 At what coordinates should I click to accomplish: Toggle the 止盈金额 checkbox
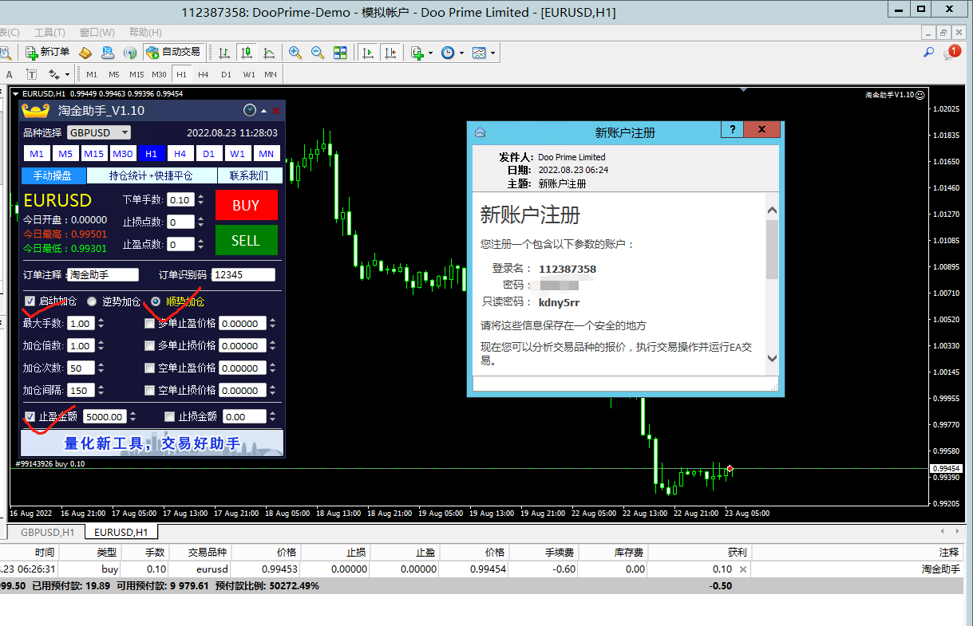coord(30,416)
